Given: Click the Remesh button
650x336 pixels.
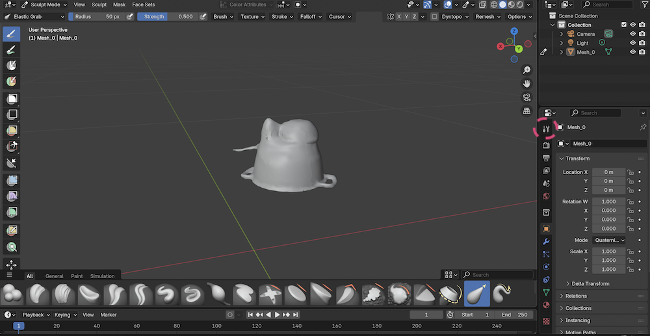Looking at the screenshot, I should click(487, 16).
